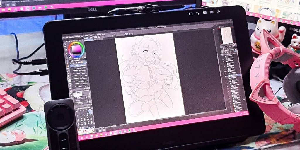Click the magenta square inside the color wheel
This screenshot has width=300, height=150.
coord(76,50)
